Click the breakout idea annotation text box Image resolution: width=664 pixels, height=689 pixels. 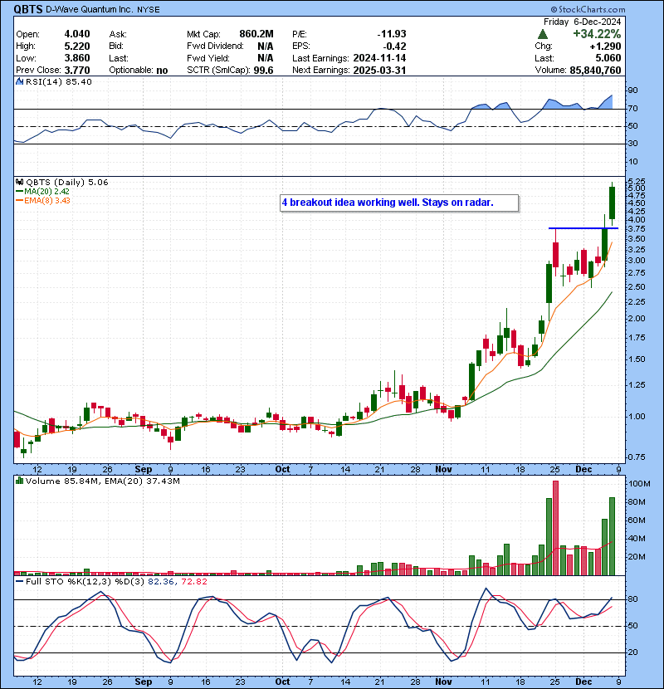(x=398, y=203)
